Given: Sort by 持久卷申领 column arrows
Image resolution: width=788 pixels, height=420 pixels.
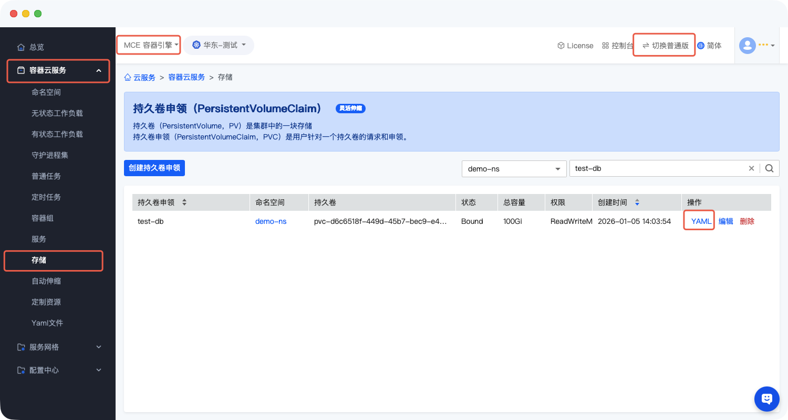Looking at the screenshot, I should tap(184, 202).
